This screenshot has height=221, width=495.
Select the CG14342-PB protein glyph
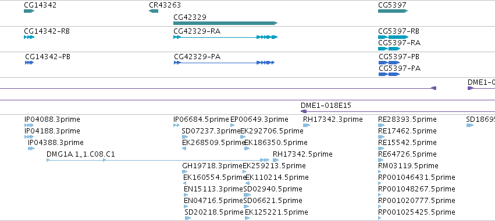point(29,63)
